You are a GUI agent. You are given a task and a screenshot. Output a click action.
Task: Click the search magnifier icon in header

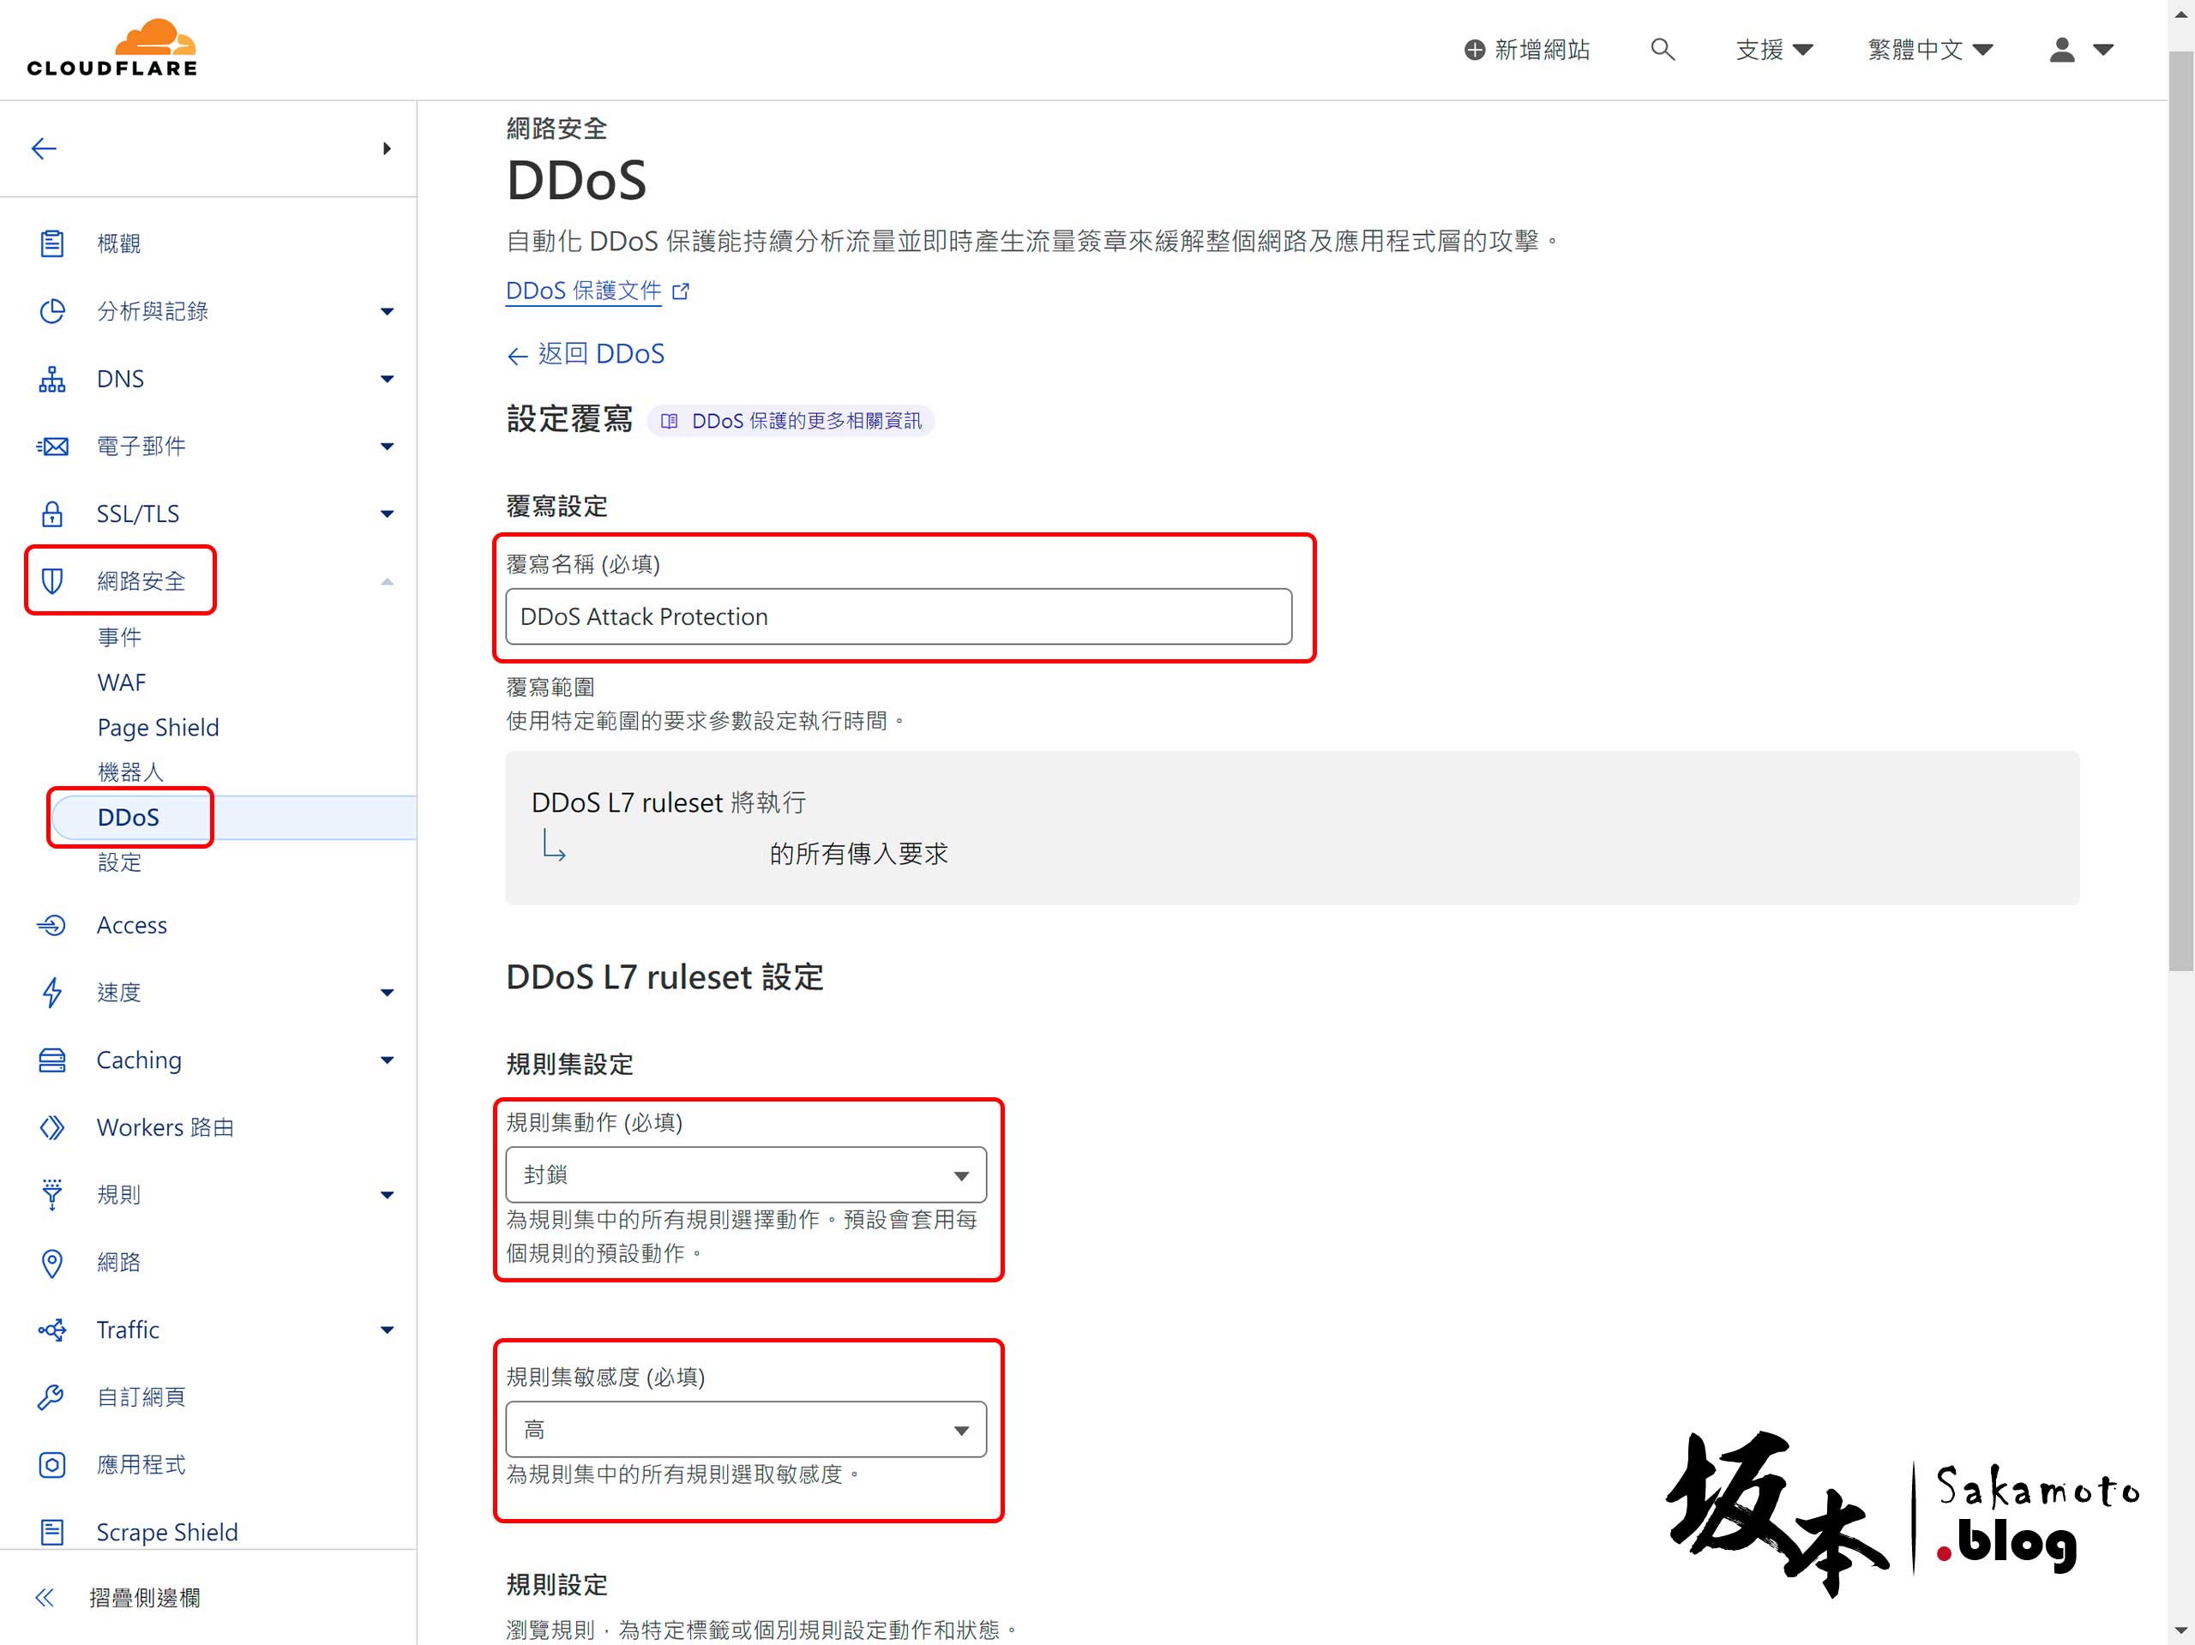point(1663,49)
